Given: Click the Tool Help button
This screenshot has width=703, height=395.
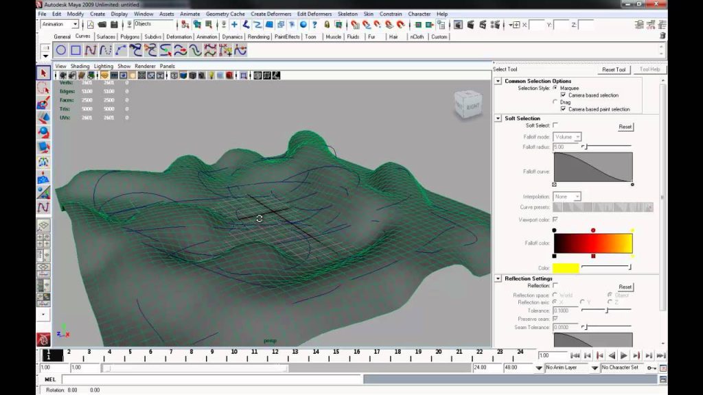Looking at the screenshot, I should (x=649, y=69).
